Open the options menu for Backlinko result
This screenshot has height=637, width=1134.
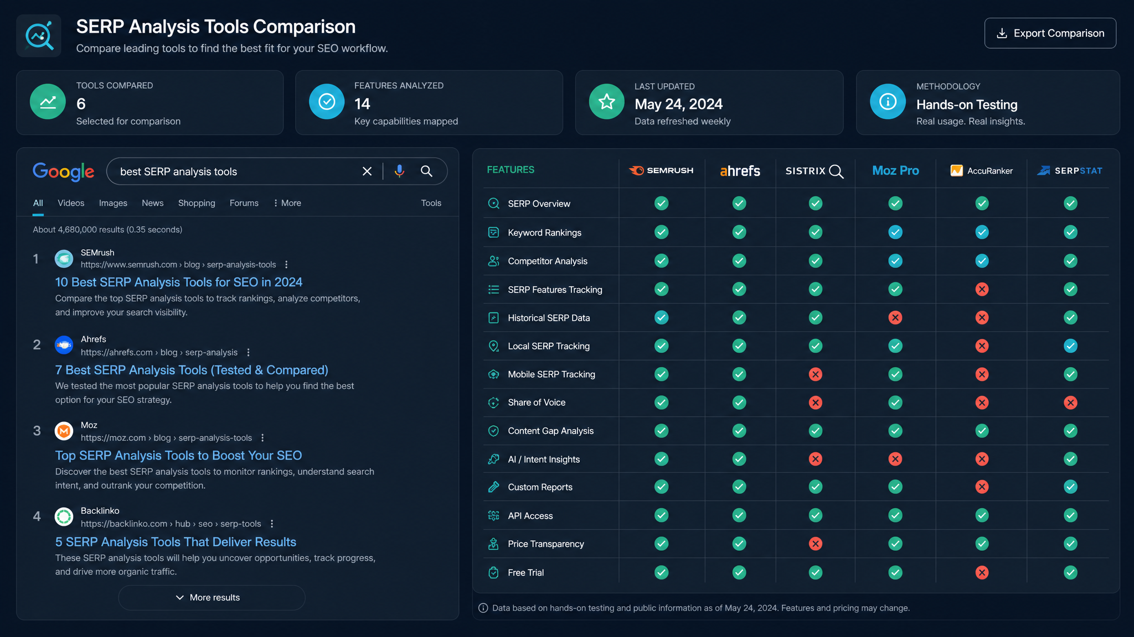(x=272, y=524)
